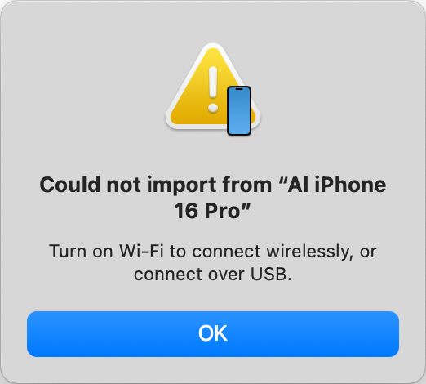Click the "AI iPhone" device name text
Viewport: 426px width, 384px height.
pyautogui.click(x=337, y=185)
